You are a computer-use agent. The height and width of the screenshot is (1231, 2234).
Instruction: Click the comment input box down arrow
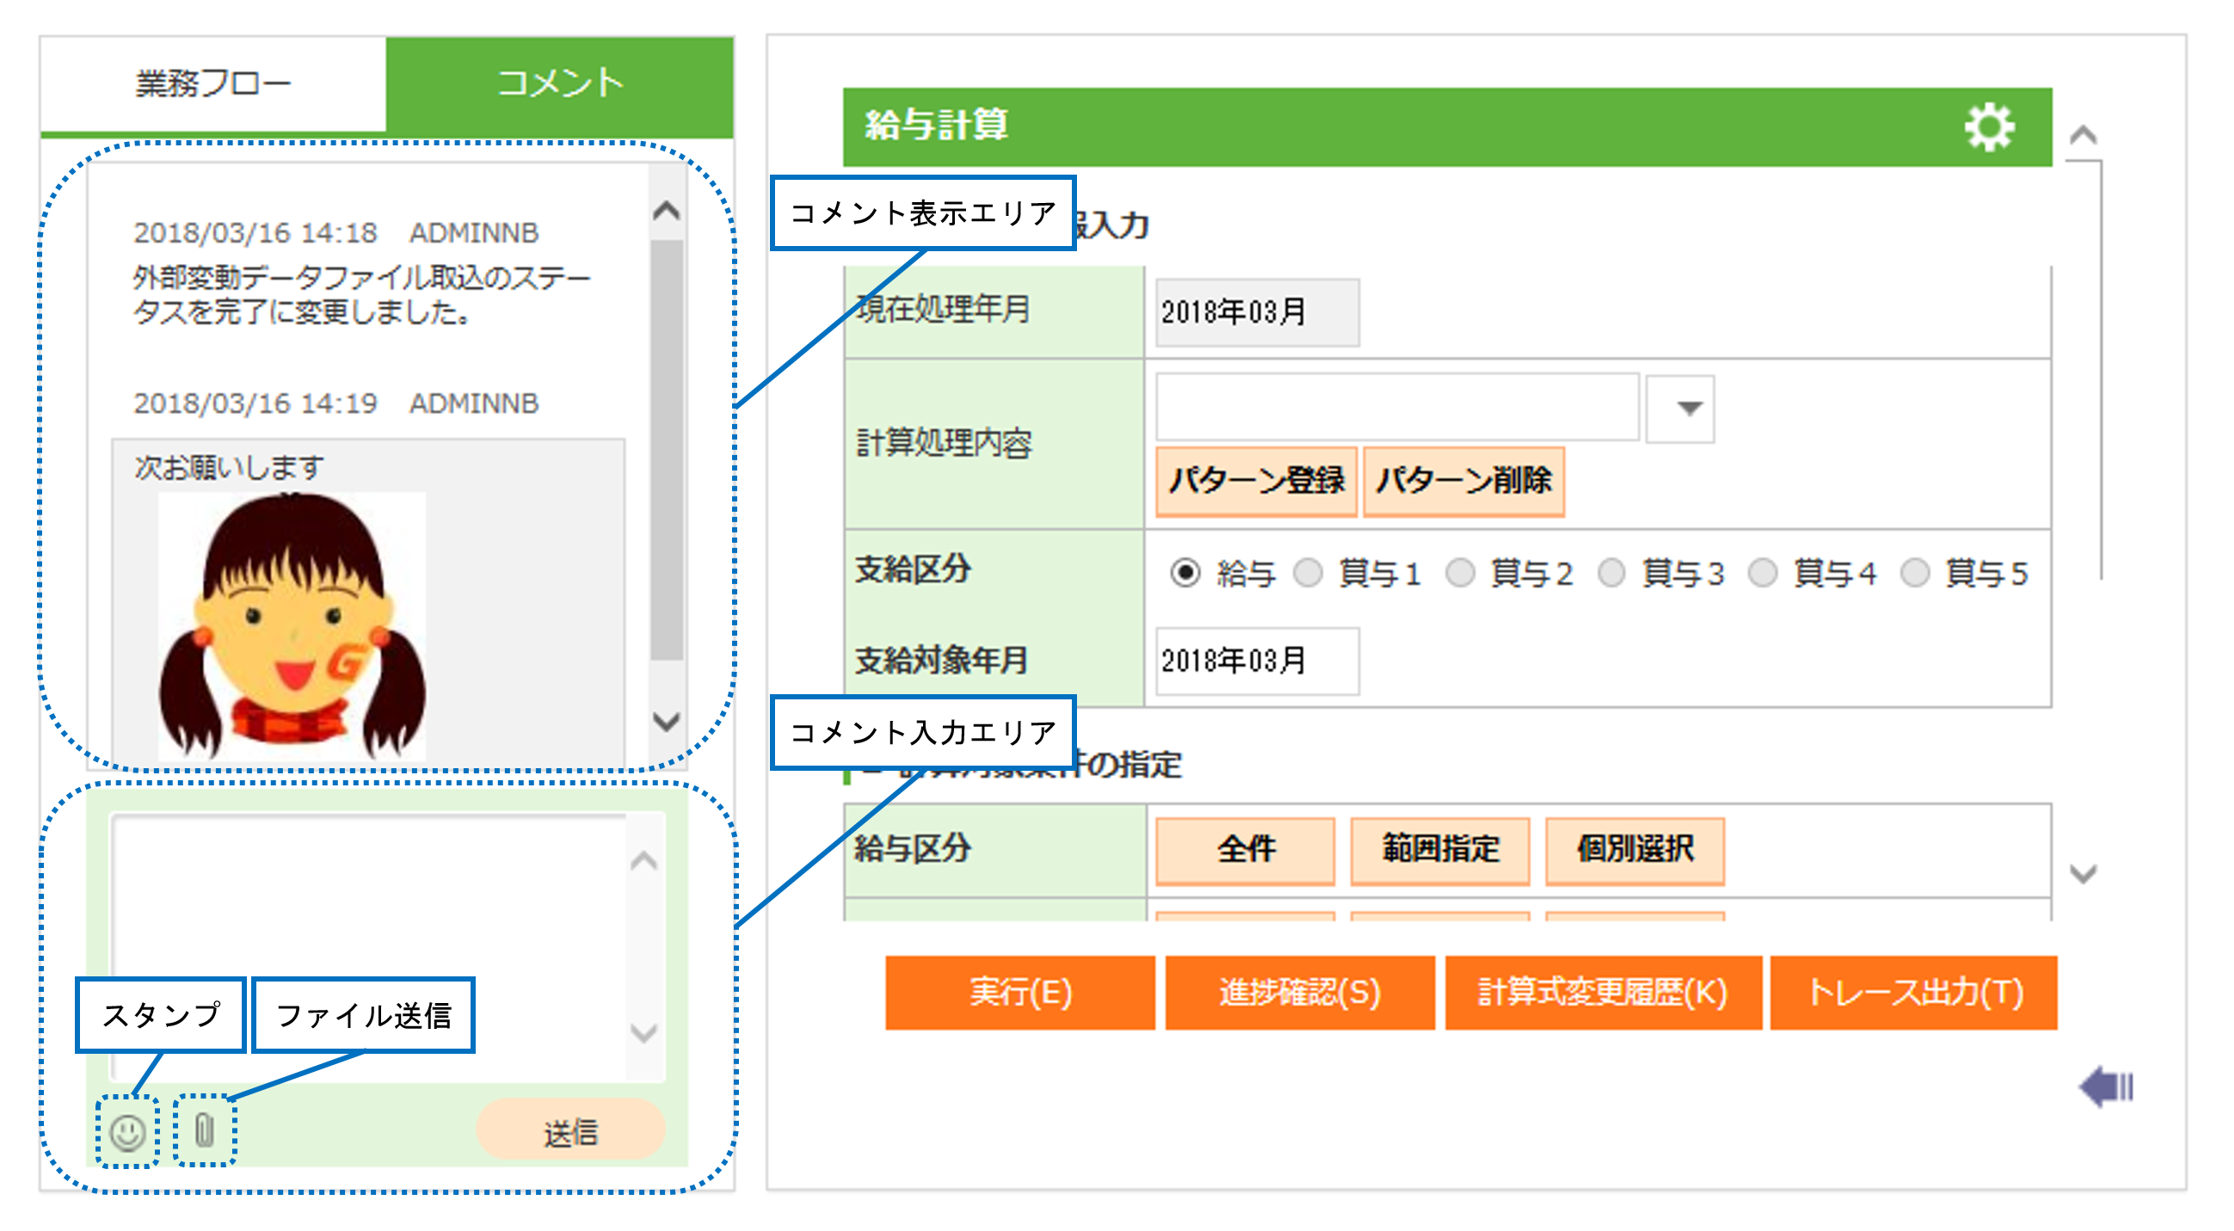pyautogui.click(x=643, y=1032)
